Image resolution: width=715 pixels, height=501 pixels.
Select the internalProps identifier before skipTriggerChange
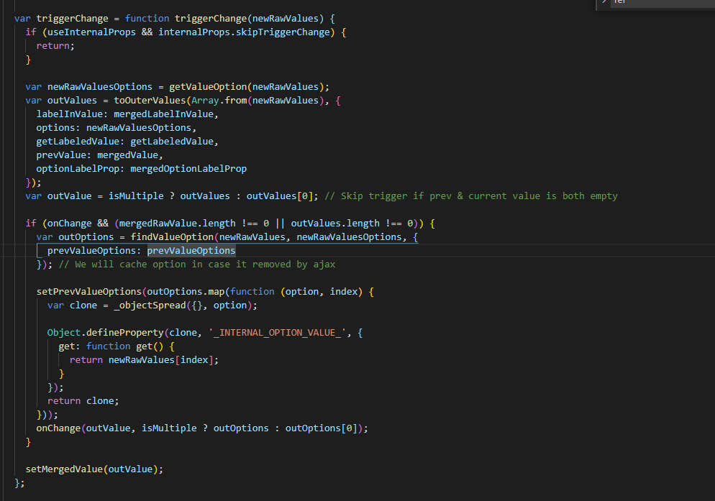click(194, 32)
